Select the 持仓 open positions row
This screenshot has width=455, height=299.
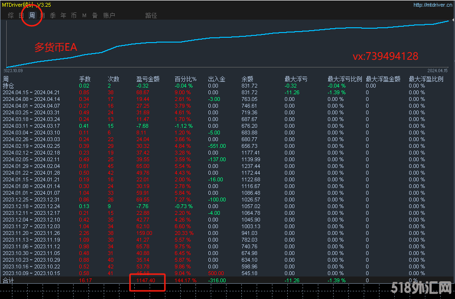pyautogui.click(x=9, y=86)
